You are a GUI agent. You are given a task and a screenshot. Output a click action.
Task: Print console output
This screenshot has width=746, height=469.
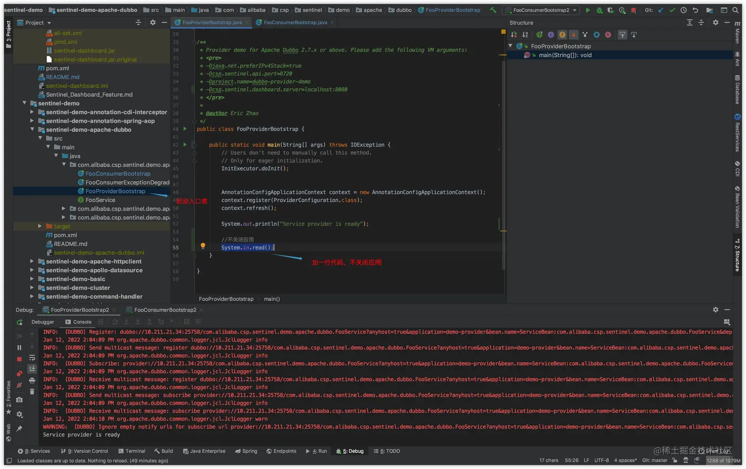pyautogui.click(x=32, y=380)
